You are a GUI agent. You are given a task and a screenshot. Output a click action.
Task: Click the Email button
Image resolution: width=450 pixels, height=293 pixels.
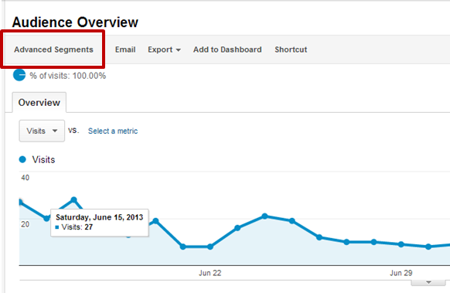125,49
